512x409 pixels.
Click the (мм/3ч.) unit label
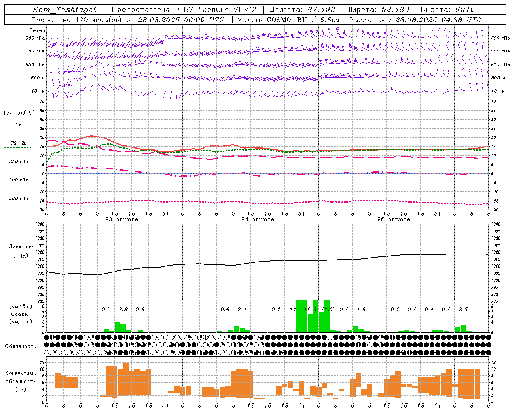click(20, 306)
